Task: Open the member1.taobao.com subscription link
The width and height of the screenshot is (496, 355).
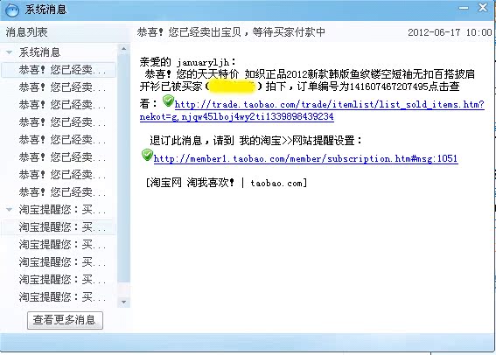Action: [305, 158]
